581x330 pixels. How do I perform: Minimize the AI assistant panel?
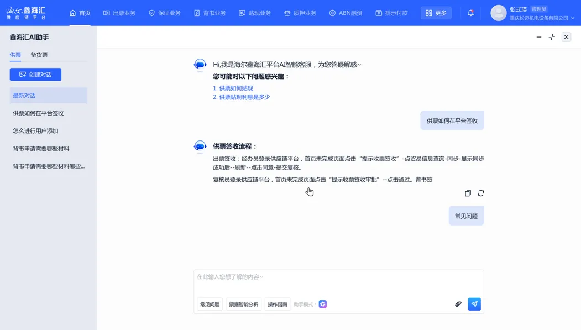[x=539, y=37]
